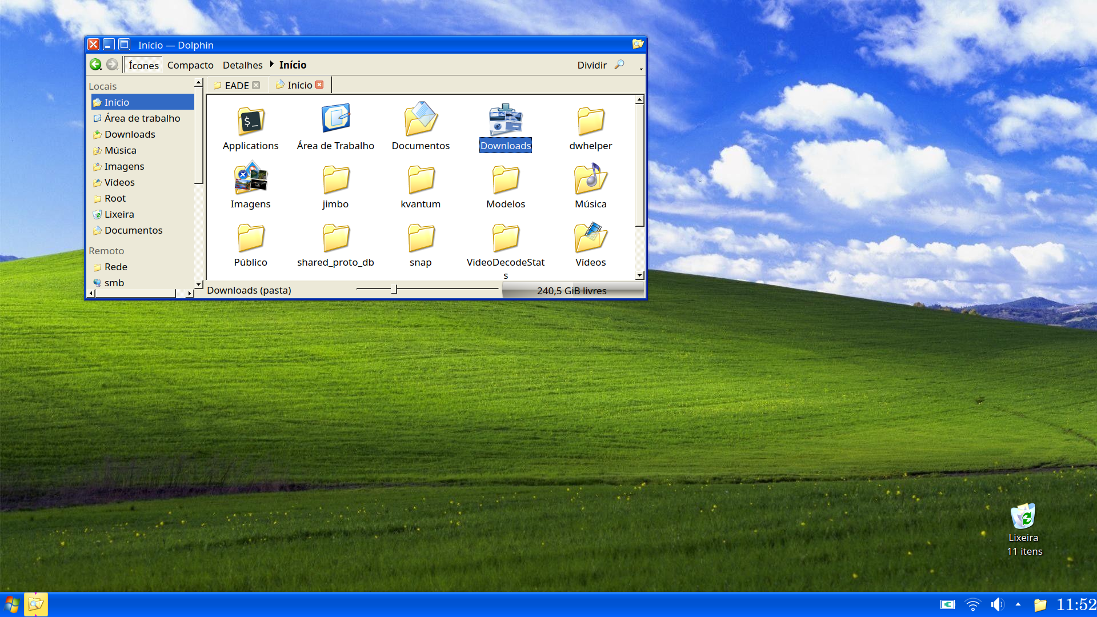Open the volume speaker tray icon
The height and width of the screenshot is (617, 1097).
pyautogui.click(x=997, y=604)
